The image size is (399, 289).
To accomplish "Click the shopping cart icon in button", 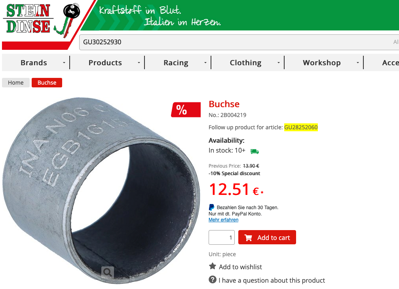I will 248,238.
